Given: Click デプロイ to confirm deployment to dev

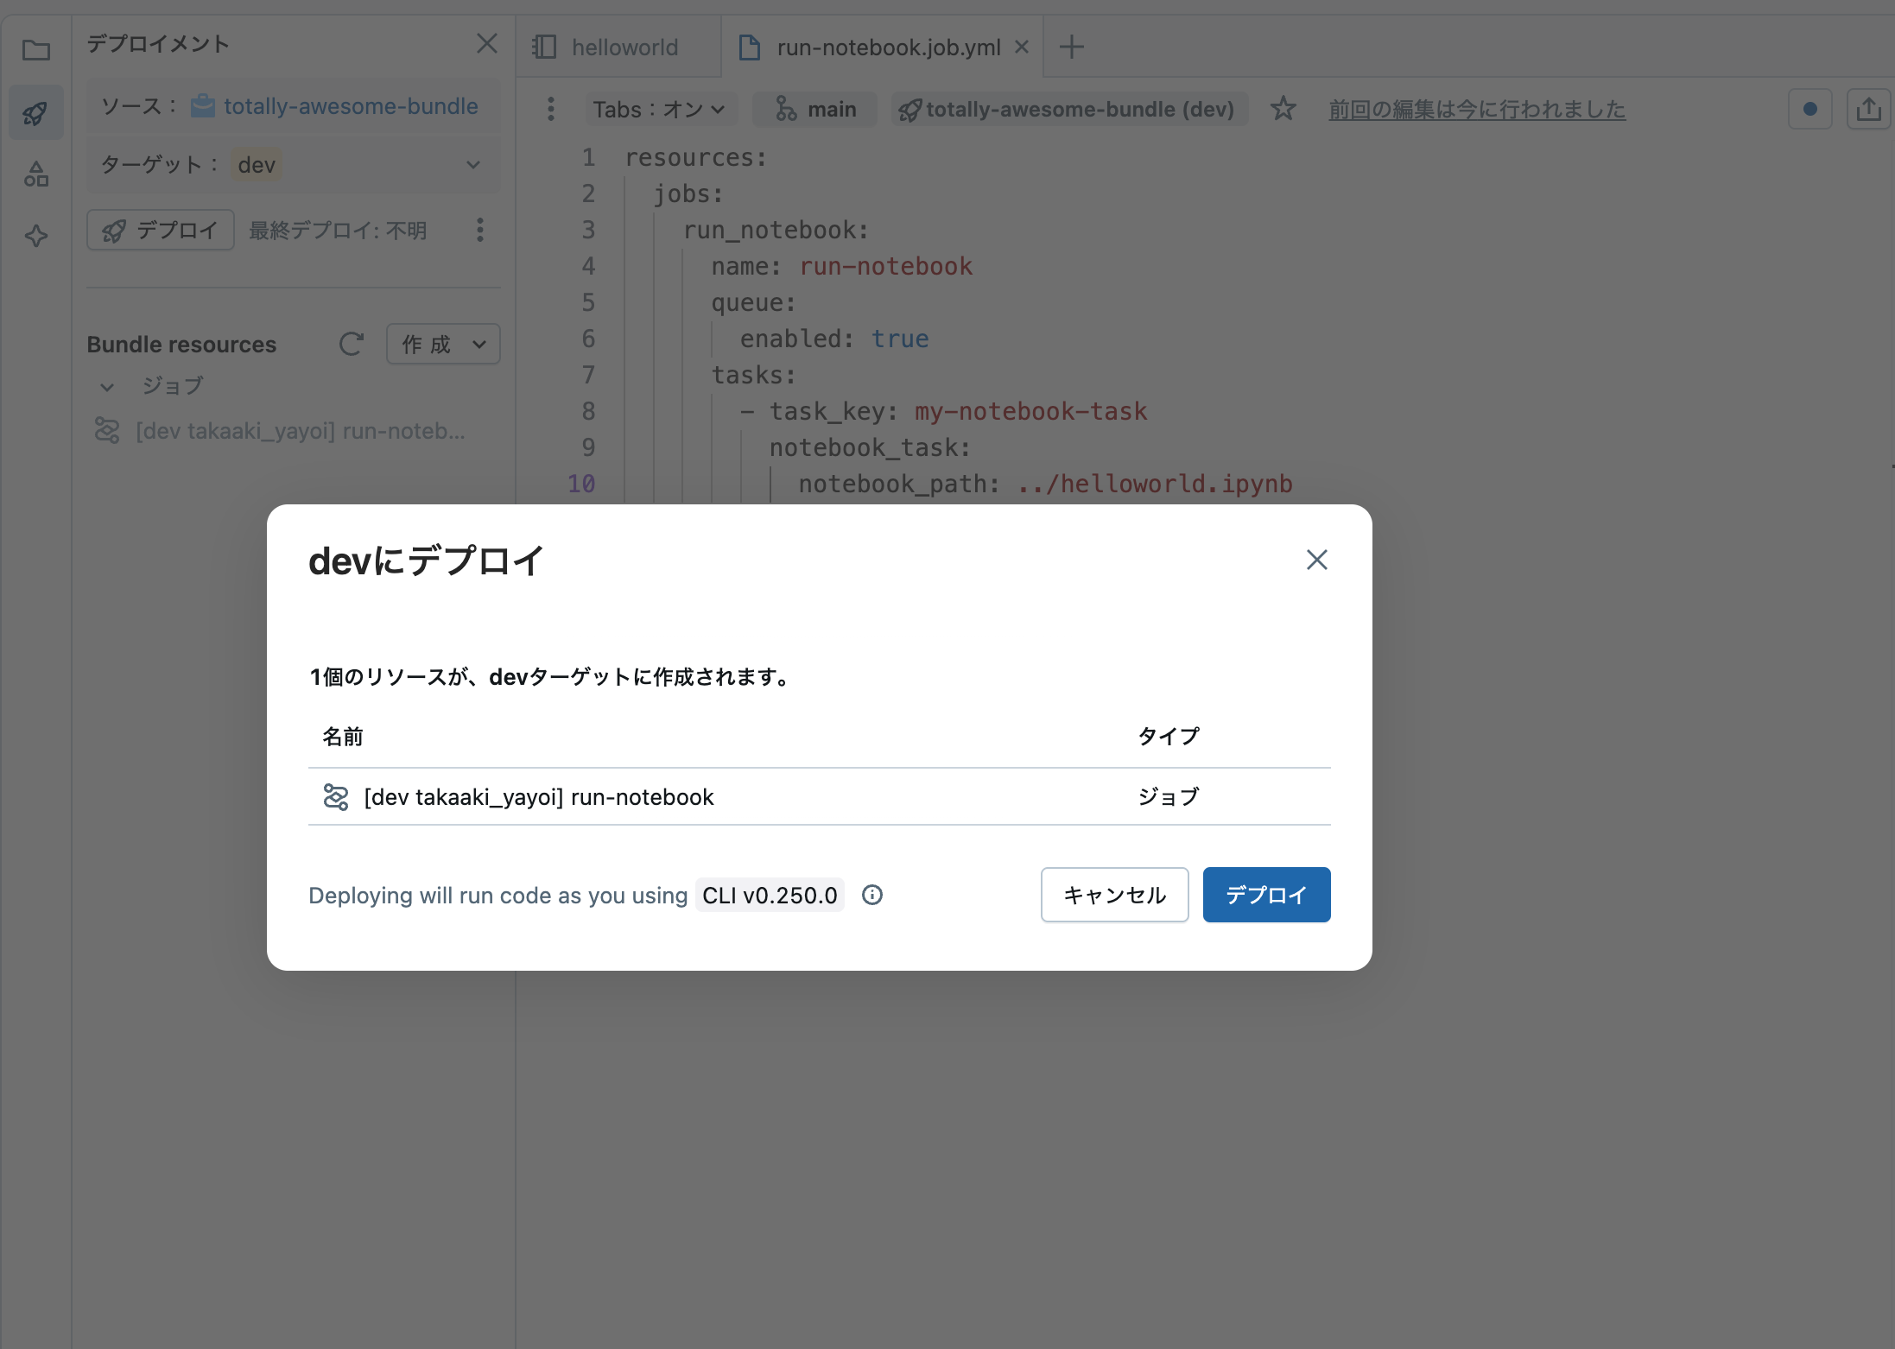Looking at the screenshot, I should [1265, 895].
